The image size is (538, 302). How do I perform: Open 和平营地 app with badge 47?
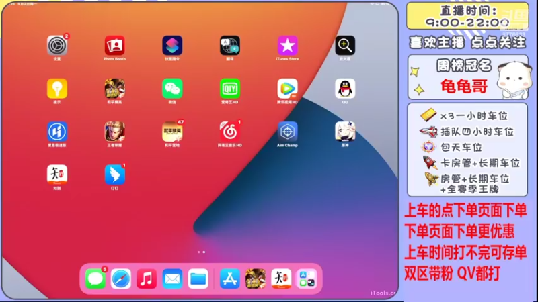coord(172,132)
